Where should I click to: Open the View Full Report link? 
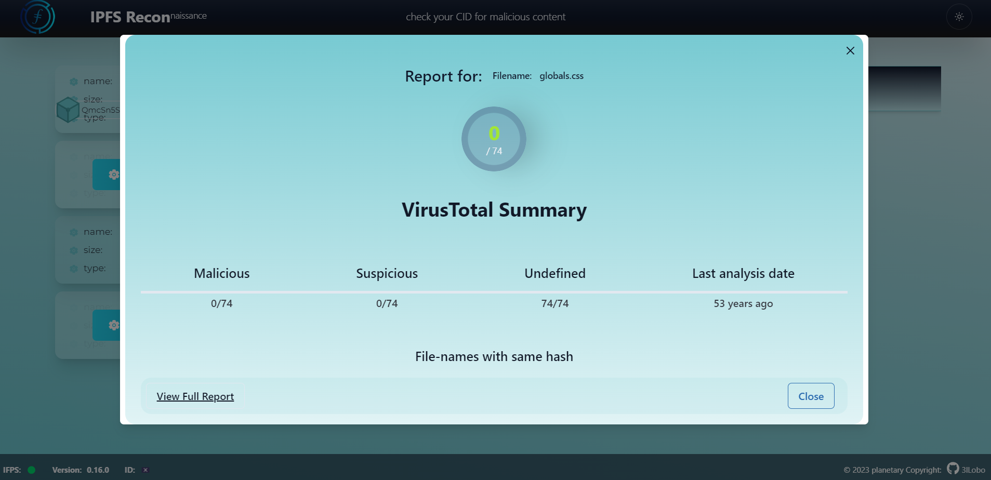coord(195,396)
